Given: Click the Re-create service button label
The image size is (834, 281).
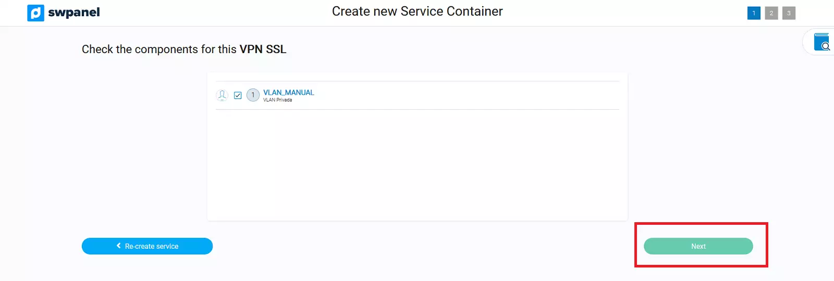Looking at the screenshot, I should tap(152, 246).
